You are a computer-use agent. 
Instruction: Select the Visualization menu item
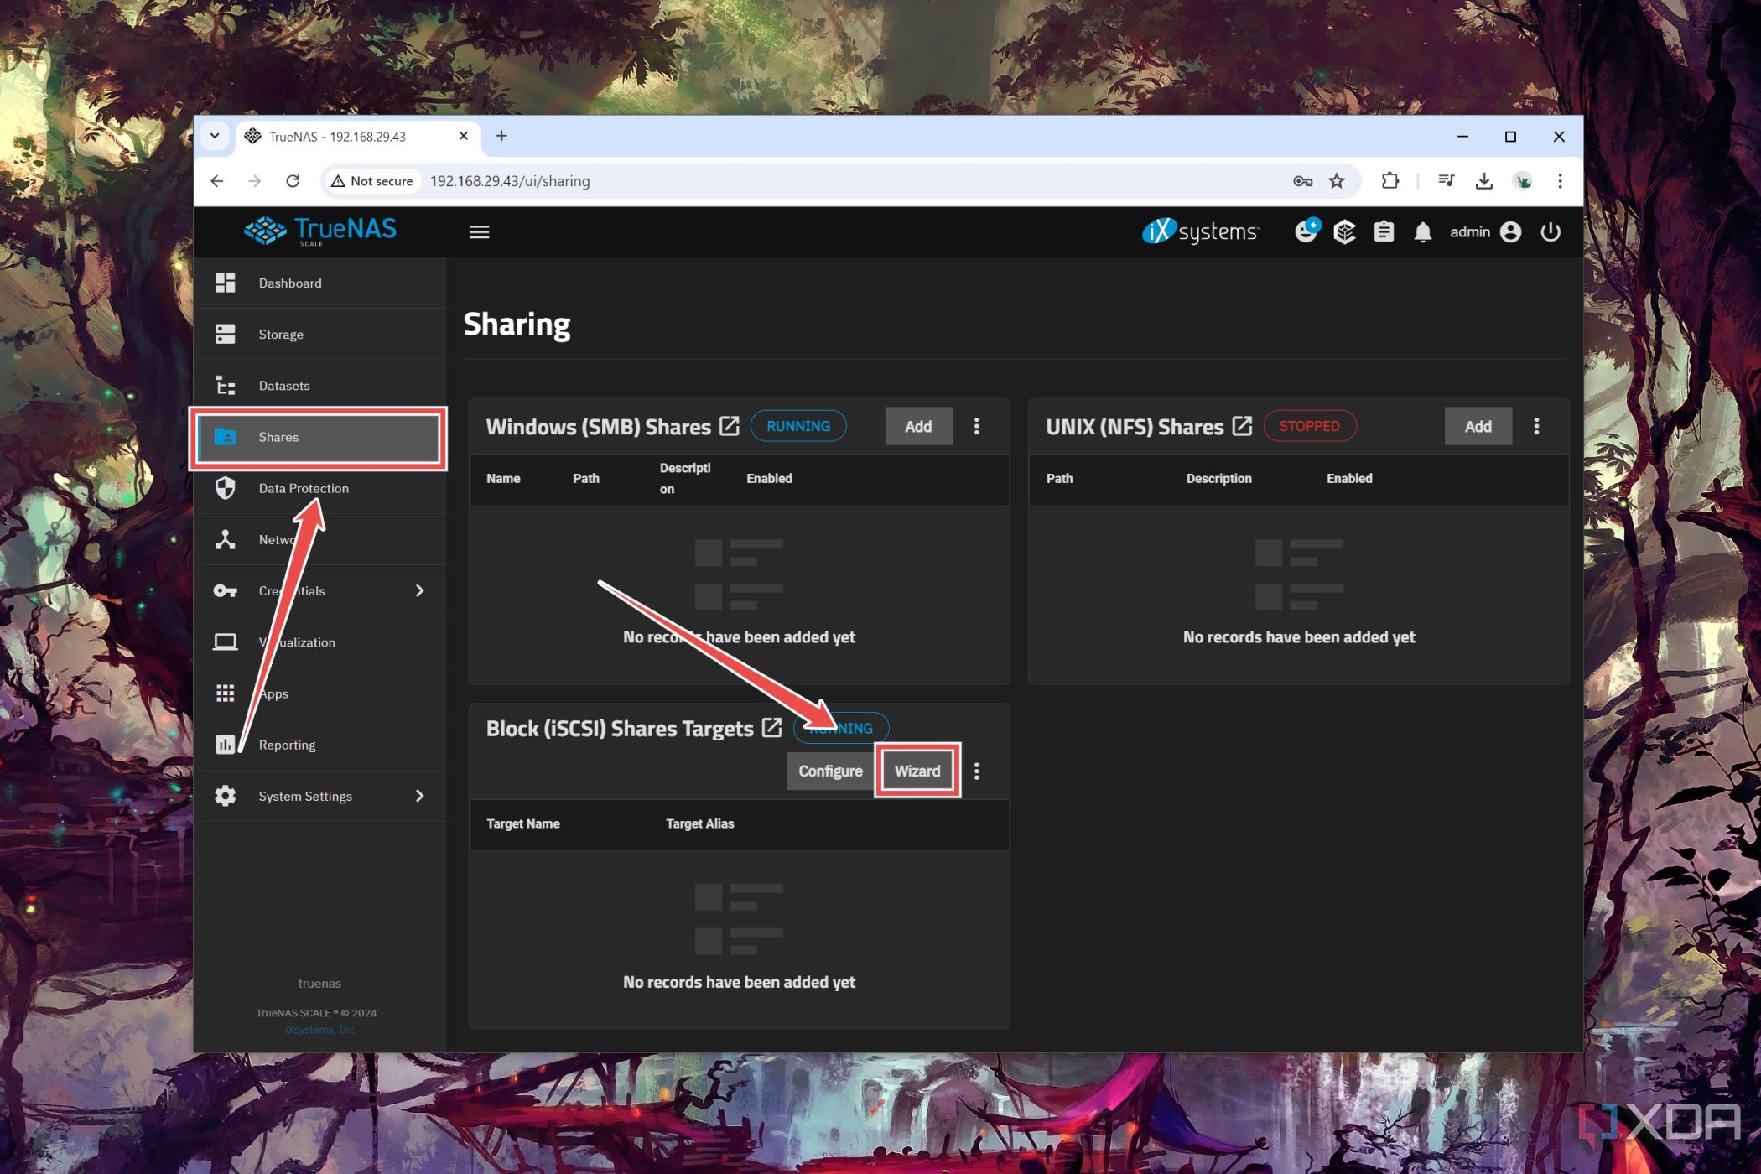[296, 642]
